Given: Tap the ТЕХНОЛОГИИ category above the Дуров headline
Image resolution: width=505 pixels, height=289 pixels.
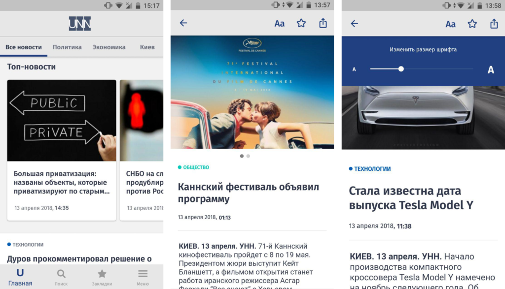Looking at the screenshot, I should (x=26, y=245).
